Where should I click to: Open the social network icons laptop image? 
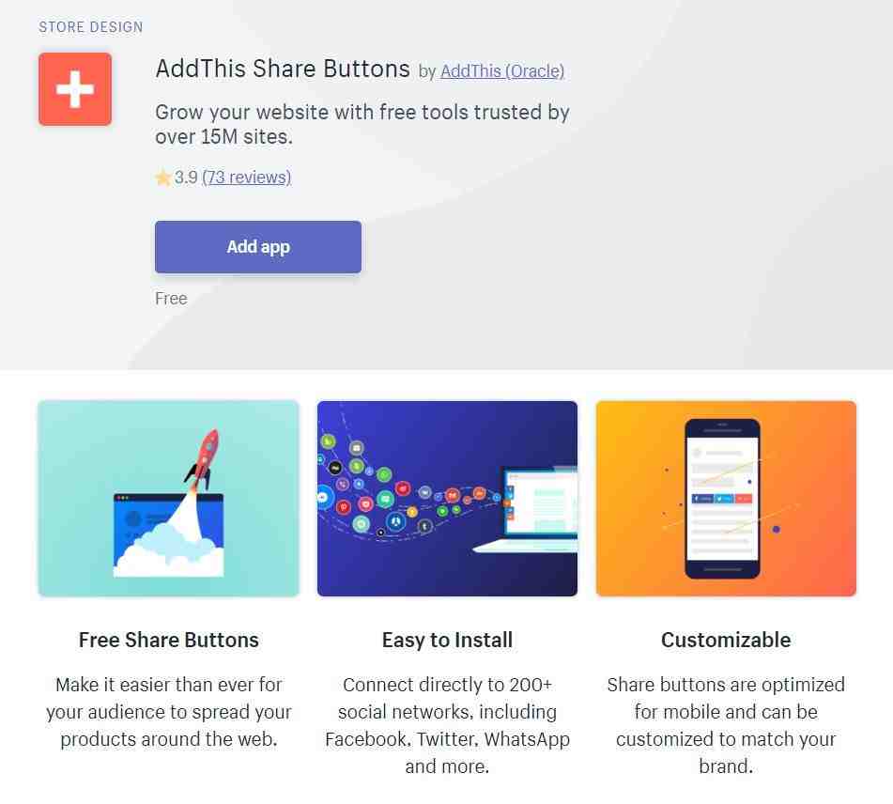pyautogui.click(x=447, y=499)
